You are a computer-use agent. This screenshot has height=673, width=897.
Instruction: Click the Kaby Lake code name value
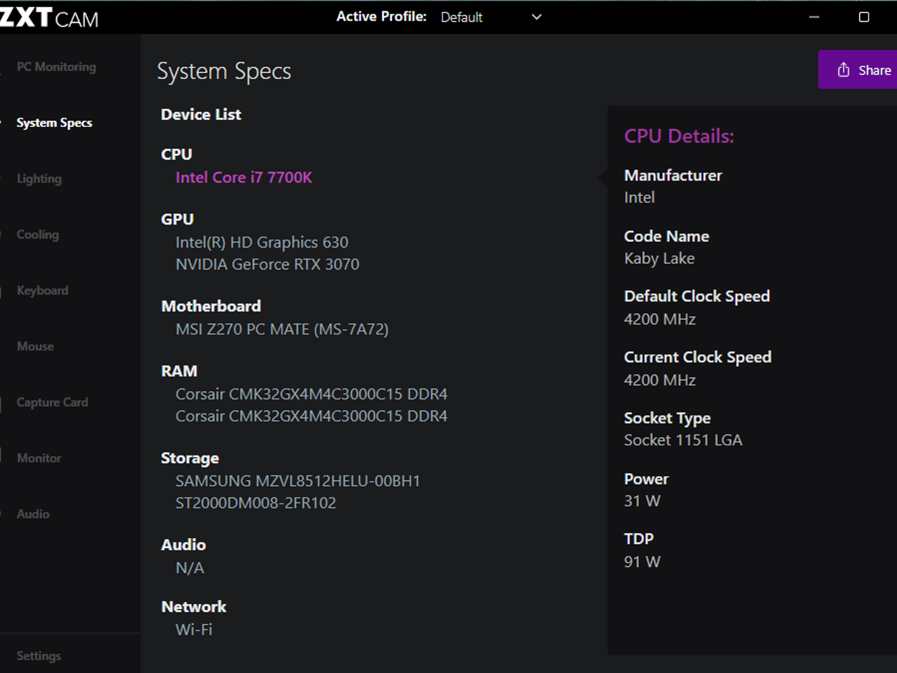659,259
